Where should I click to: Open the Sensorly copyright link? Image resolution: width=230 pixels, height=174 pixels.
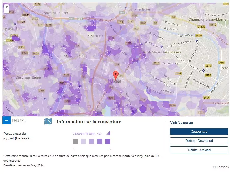coord(221,167)
